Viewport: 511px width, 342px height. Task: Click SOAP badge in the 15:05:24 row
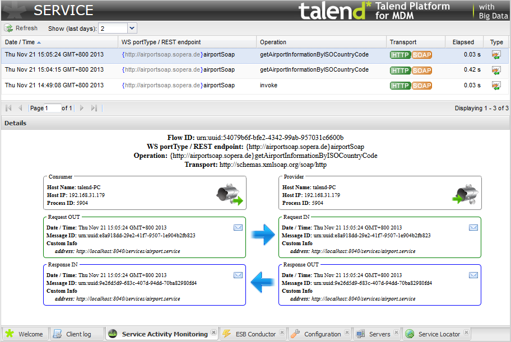pos(422,55)
